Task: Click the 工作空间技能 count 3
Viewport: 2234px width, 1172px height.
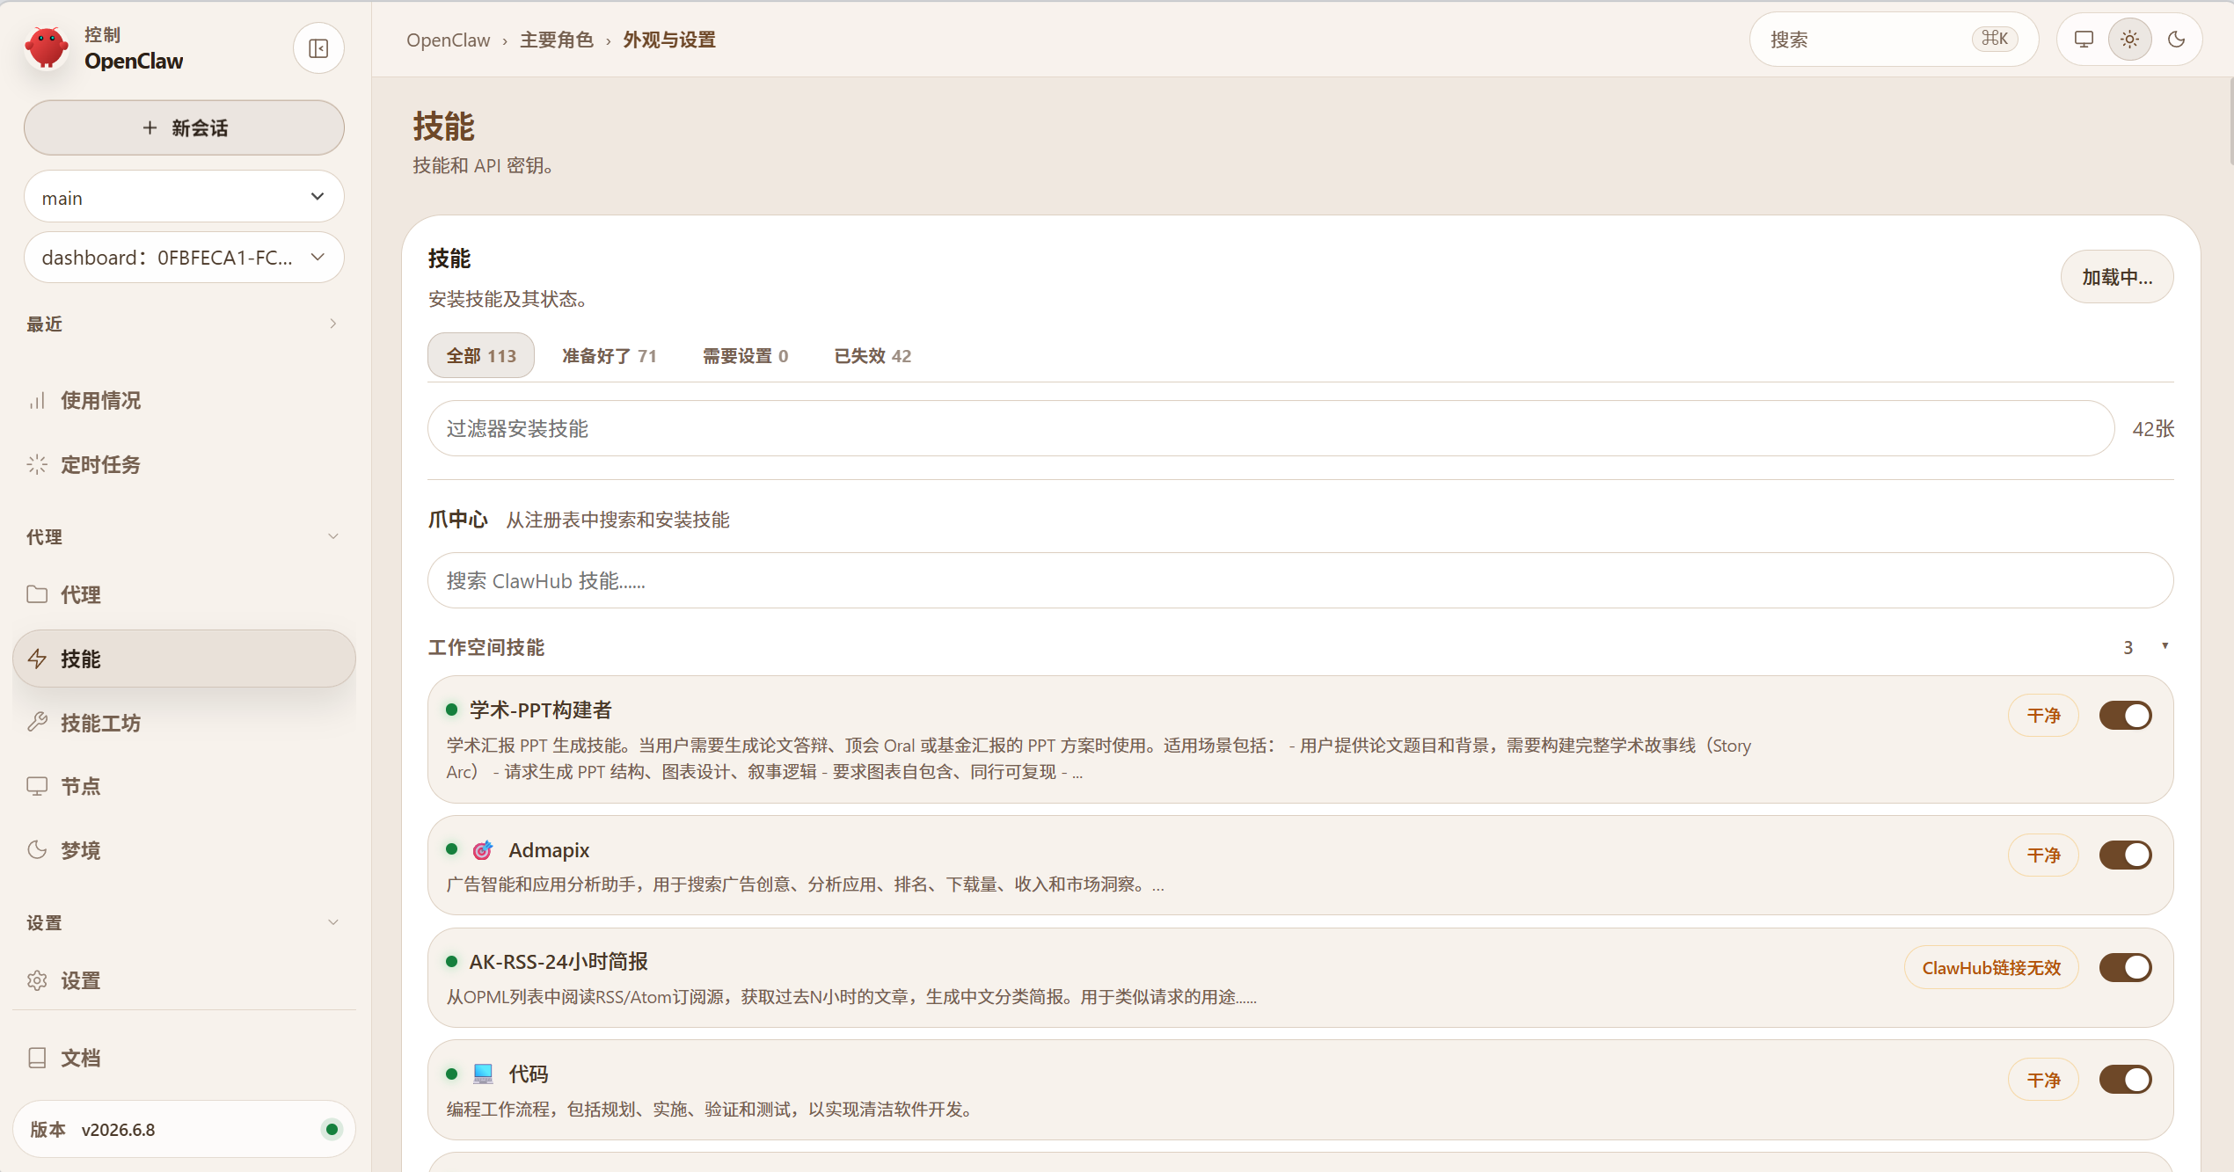Action: [x=2128, y=648]
